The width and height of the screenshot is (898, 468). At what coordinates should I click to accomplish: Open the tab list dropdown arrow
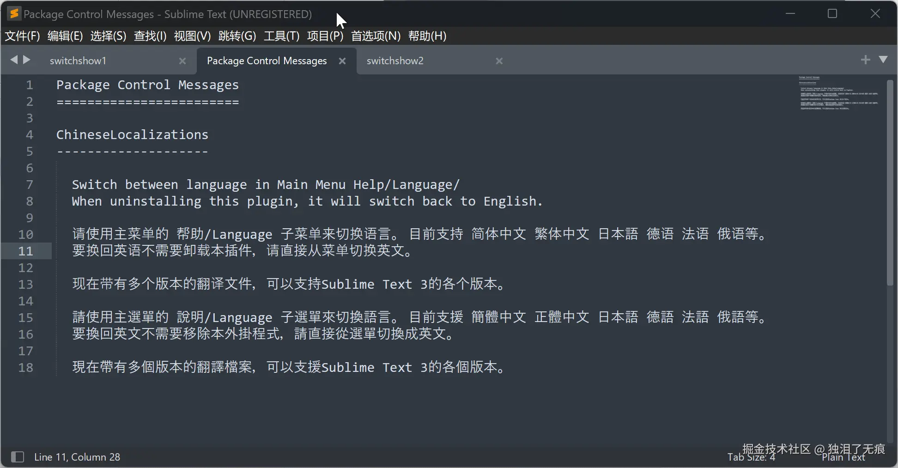coord(883,60)
